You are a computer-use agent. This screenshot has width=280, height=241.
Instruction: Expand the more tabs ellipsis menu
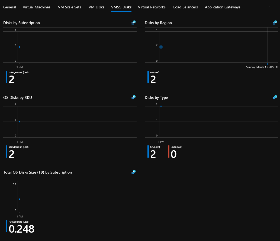point(271,7)
